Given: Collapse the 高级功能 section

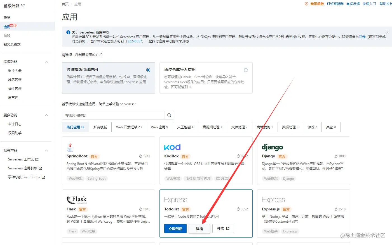Looking at the screenshot, I should 46,62.
